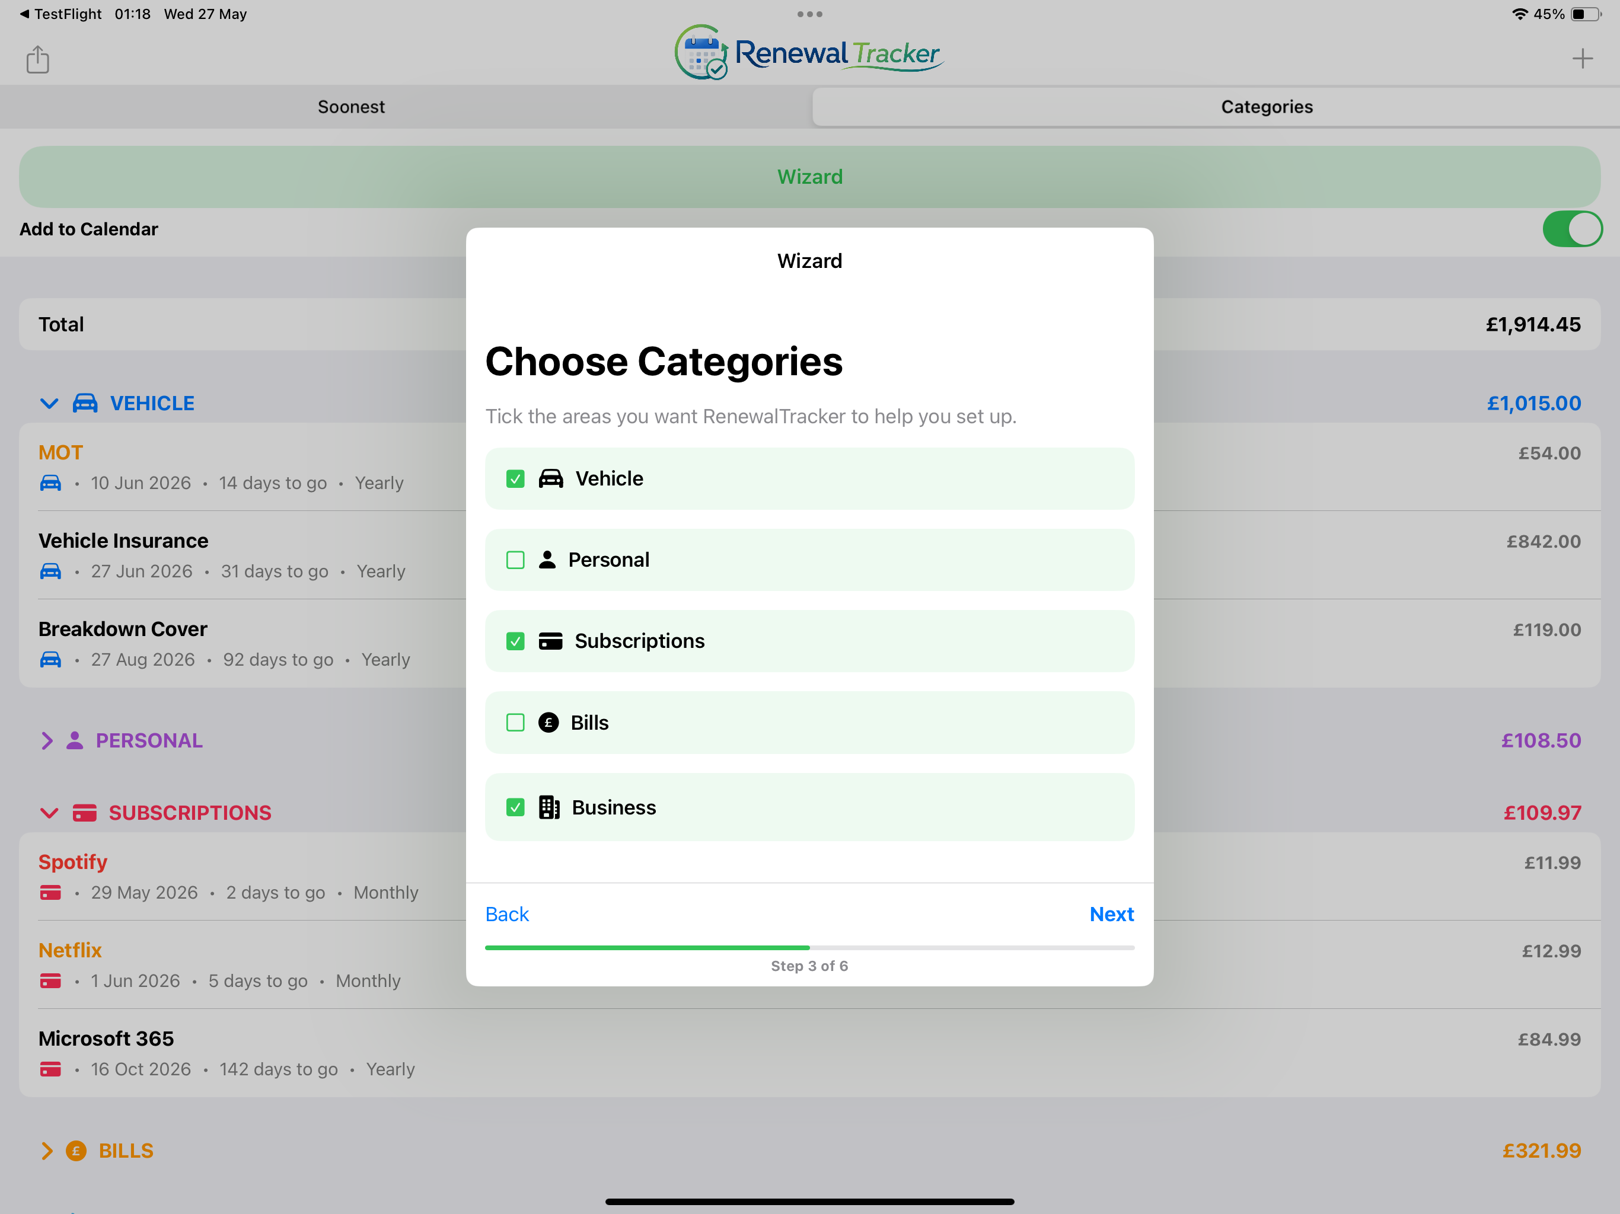
Task: Tap the card icon under Spotify
Action: coord(50,893)
